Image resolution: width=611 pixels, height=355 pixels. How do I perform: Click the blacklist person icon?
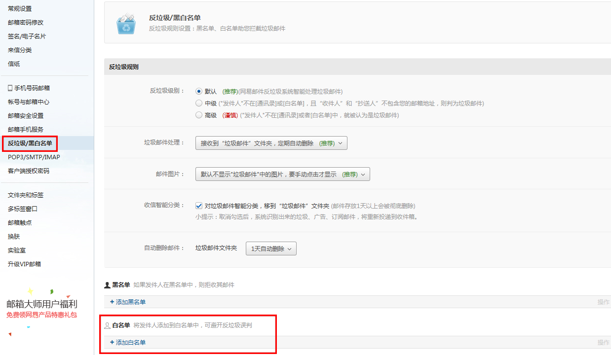(x=107, y=285)
